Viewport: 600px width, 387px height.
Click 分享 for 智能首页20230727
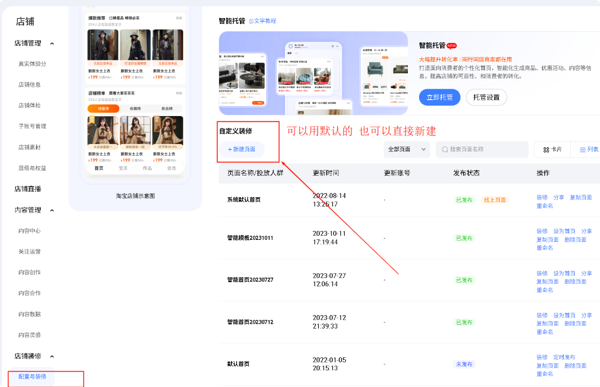pos(587,273)
